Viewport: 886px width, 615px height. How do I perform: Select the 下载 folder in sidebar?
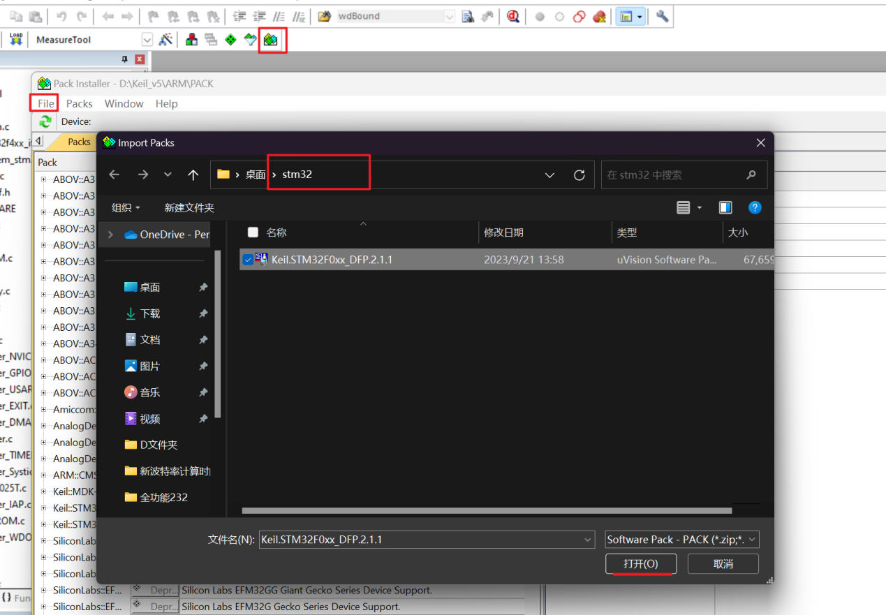tap(150, 313)
